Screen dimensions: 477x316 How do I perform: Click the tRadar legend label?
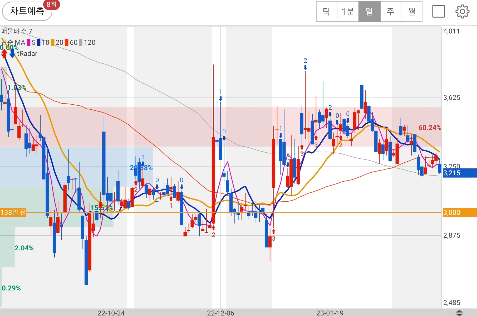coord(27,54)
